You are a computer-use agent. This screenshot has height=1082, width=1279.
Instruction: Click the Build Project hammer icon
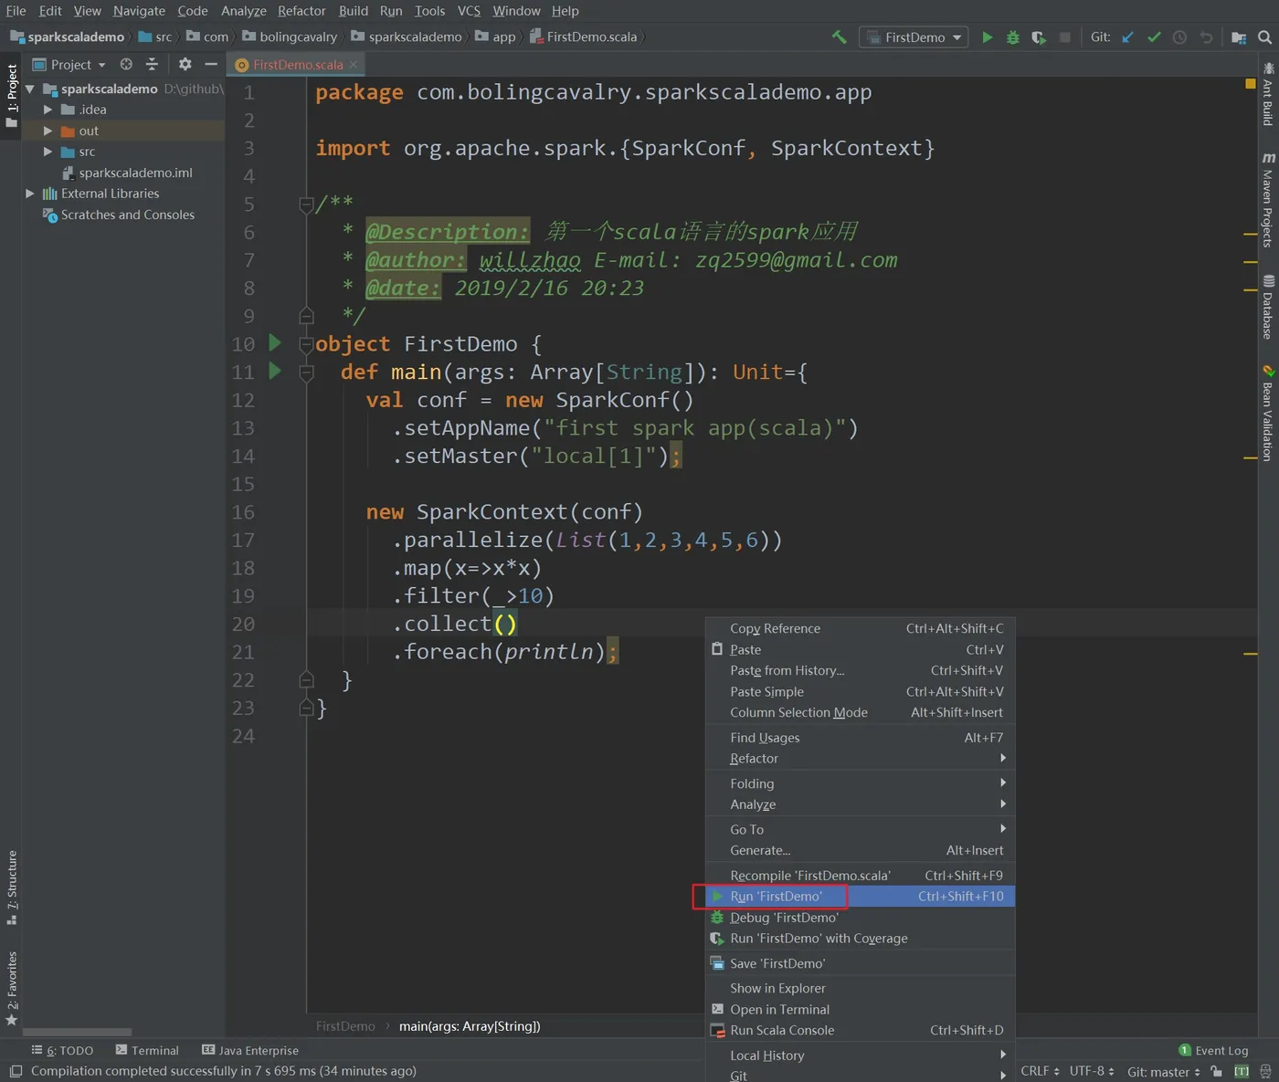coord(839,37)
